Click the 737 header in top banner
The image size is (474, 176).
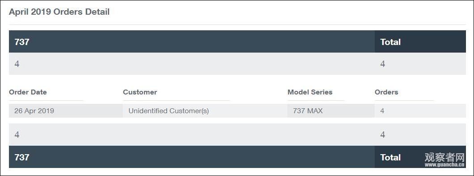22,42
